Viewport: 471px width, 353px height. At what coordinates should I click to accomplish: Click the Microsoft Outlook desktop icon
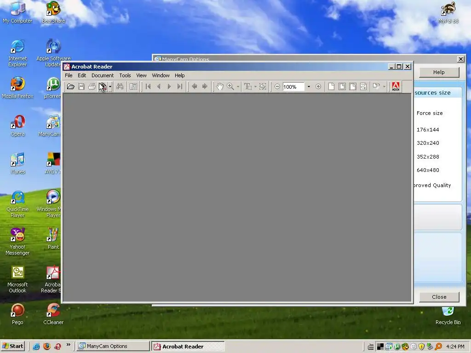click(17, 279)
